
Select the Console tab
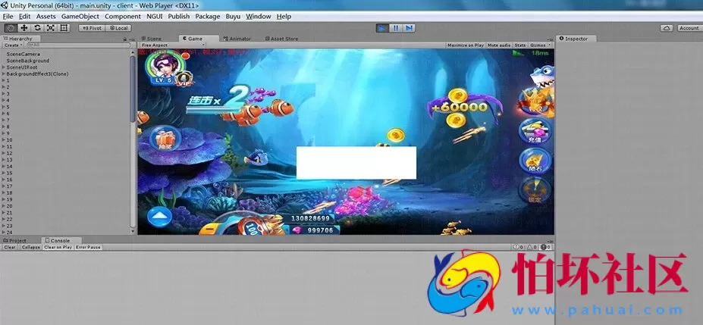tap(60, 240)
